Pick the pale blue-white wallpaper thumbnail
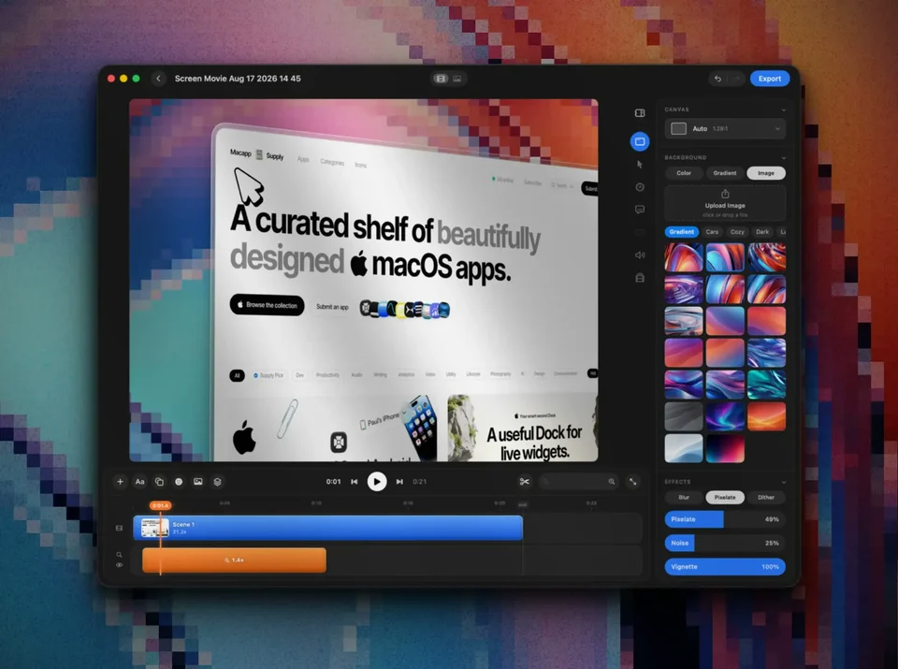 coord(683,448)
